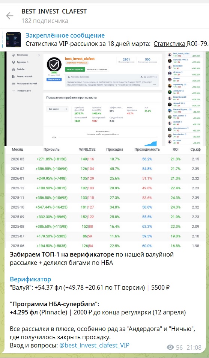The height and width of the screenshot is (358, 209).
Task: Click the чёрный 33 avatar in ranking
Action: [170, 104]
